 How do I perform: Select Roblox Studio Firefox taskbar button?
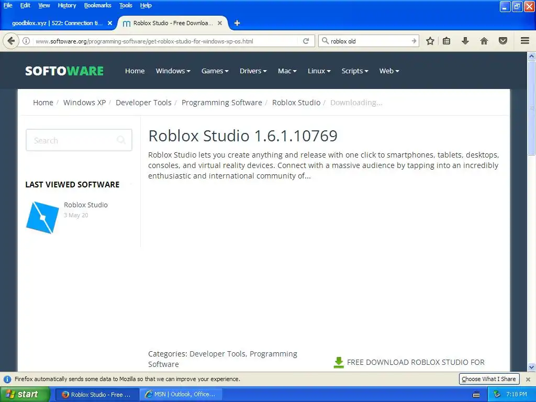(x=97, y=394)
